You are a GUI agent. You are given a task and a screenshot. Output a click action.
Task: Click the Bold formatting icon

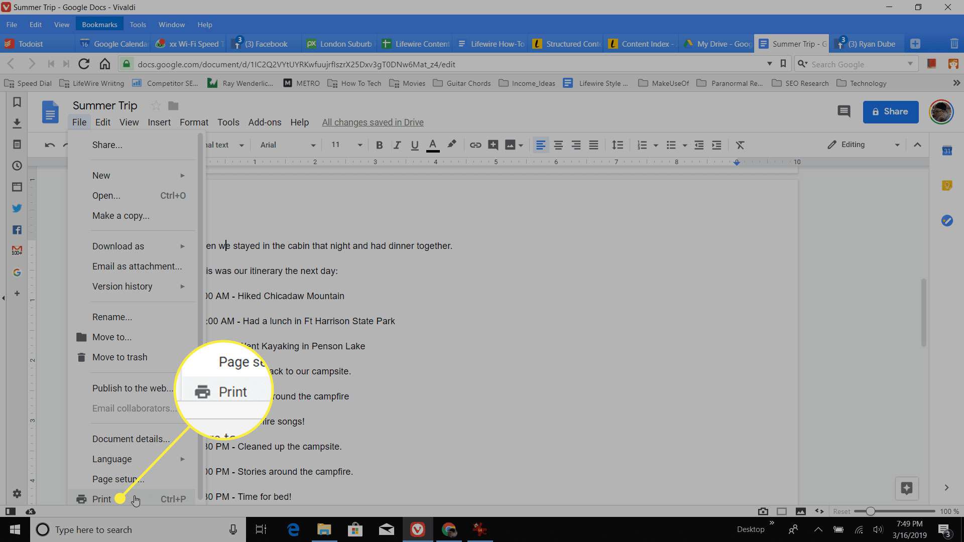[379, 145]
